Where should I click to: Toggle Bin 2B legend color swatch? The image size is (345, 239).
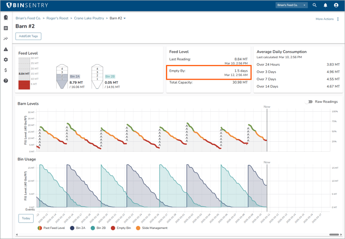pyautogui.click(x=93, y=228)
